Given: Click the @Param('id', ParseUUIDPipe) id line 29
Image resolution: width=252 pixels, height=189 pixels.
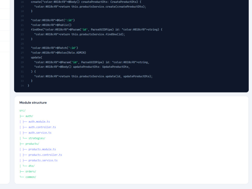Looking at the screenshot, I should (92, 62).
